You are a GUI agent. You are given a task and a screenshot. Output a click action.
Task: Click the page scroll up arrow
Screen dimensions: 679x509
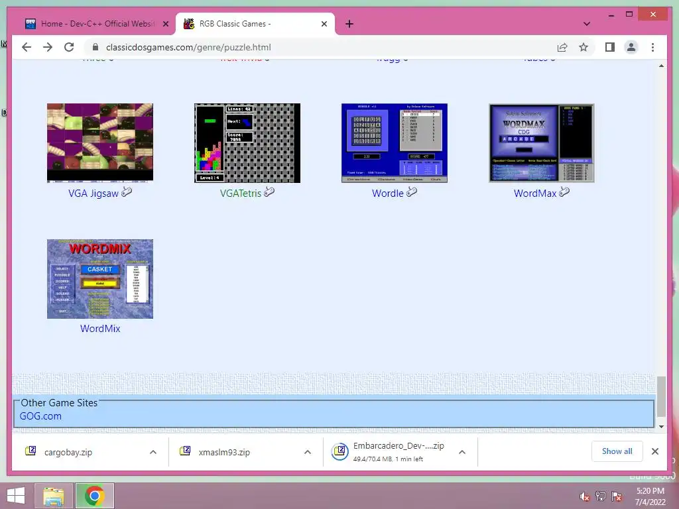click(x=661, y=66)
